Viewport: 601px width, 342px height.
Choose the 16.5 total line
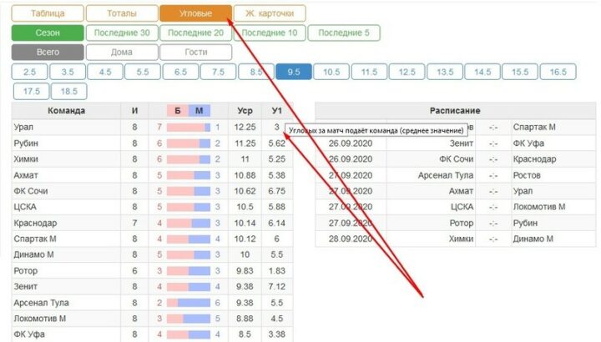click(558, 72)
